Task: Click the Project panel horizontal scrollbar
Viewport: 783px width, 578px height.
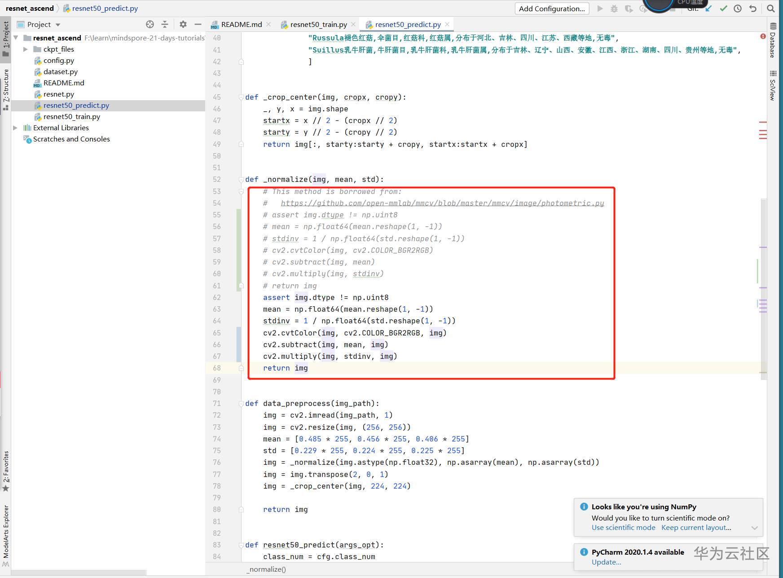Action: tap(79, 573)
